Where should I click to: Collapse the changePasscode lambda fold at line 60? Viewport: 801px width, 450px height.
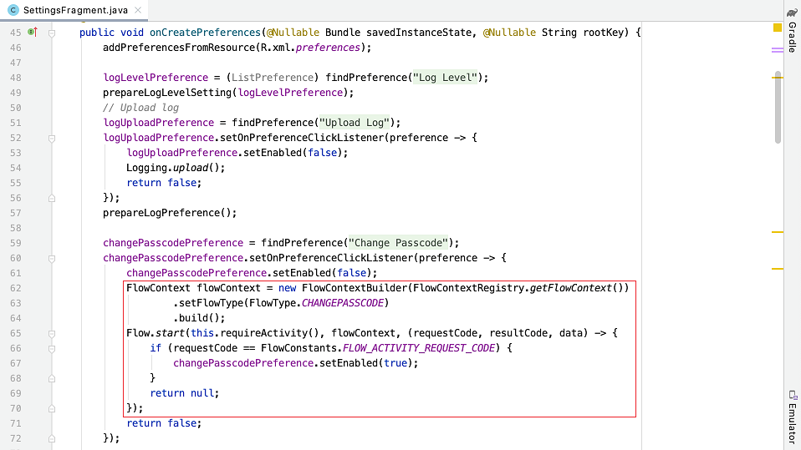click(52, 259)
